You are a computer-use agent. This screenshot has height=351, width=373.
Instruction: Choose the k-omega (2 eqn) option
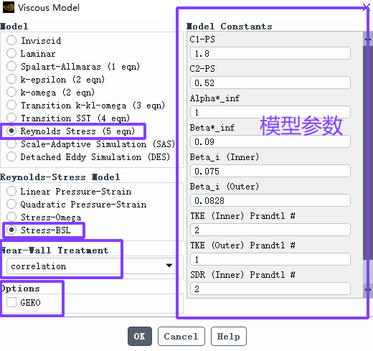pyautogui.click(x=11, y=92)
